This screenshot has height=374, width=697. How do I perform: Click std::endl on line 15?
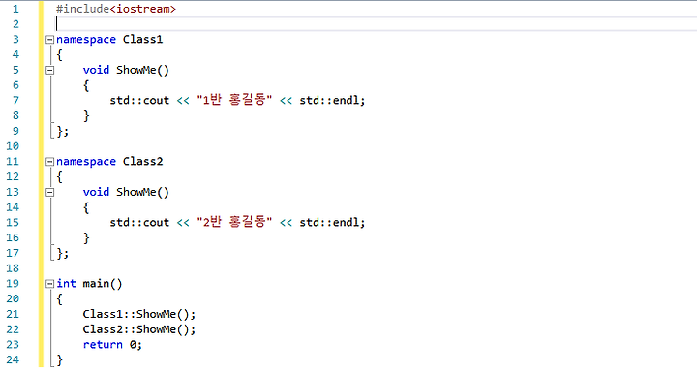(330, 222)
